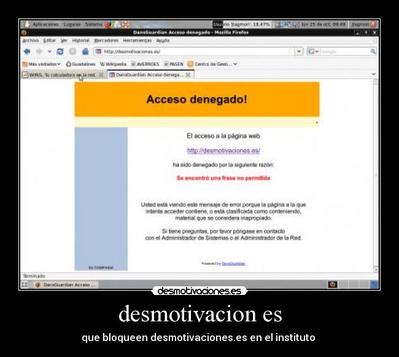Open the Guadalinex bookmark
Image resolution: width=399 pixels, height=357 pixels.
click(80, 64)
